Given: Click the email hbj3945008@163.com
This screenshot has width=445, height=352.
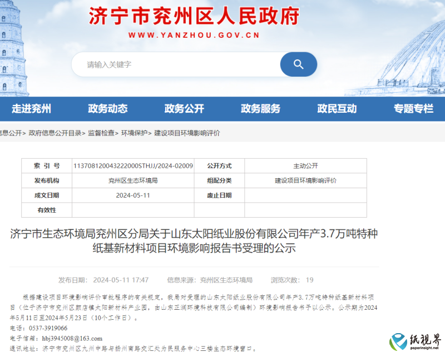Looking at the screenshot, I should (x=72, y=339).
